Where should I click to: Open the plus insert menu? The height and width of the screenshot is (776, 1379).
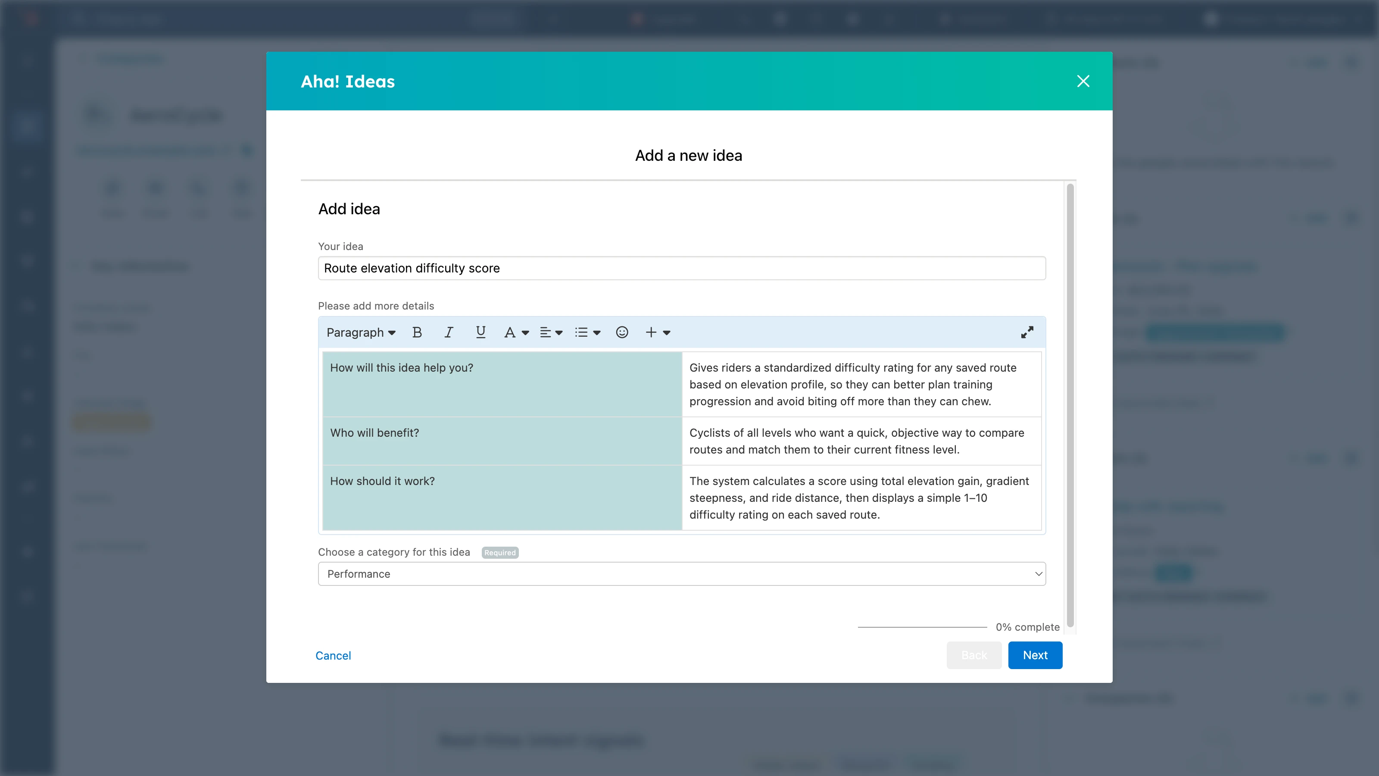657,332
